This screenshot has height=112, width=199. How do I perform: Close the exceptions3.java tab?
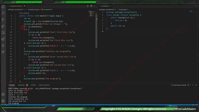(x=25, y=6)
